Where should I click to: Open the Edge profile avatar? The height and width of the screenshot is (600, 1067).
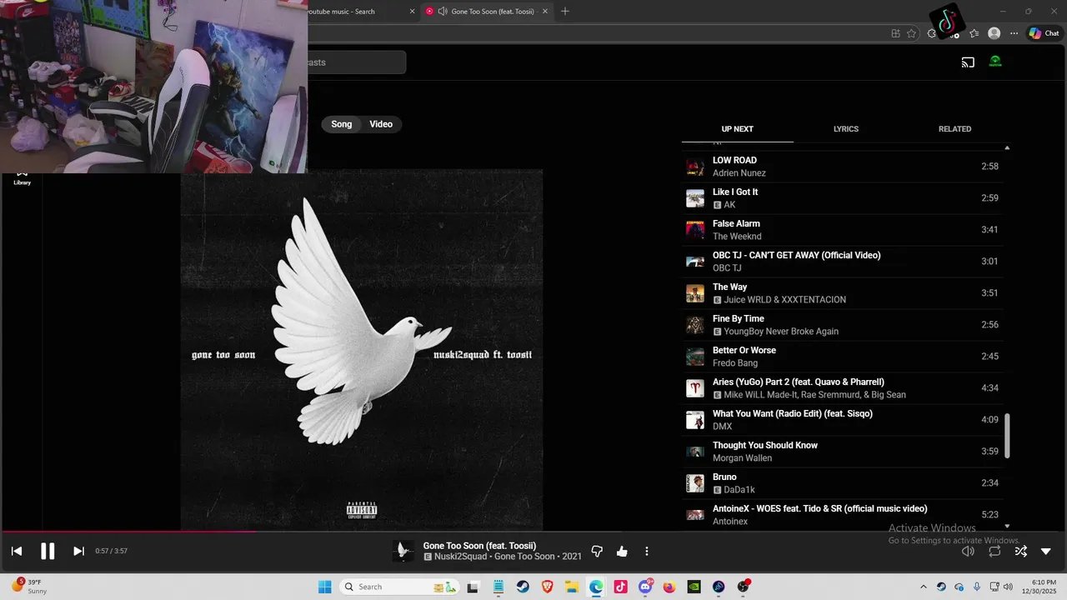point(994,33)
